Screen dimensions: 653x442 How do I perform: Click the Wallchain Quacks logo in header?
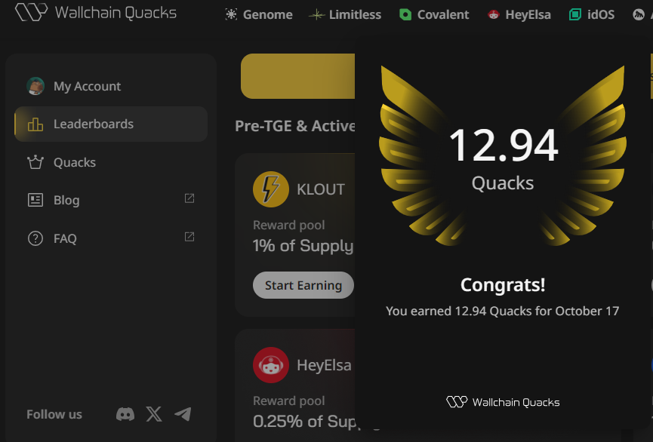96,13
